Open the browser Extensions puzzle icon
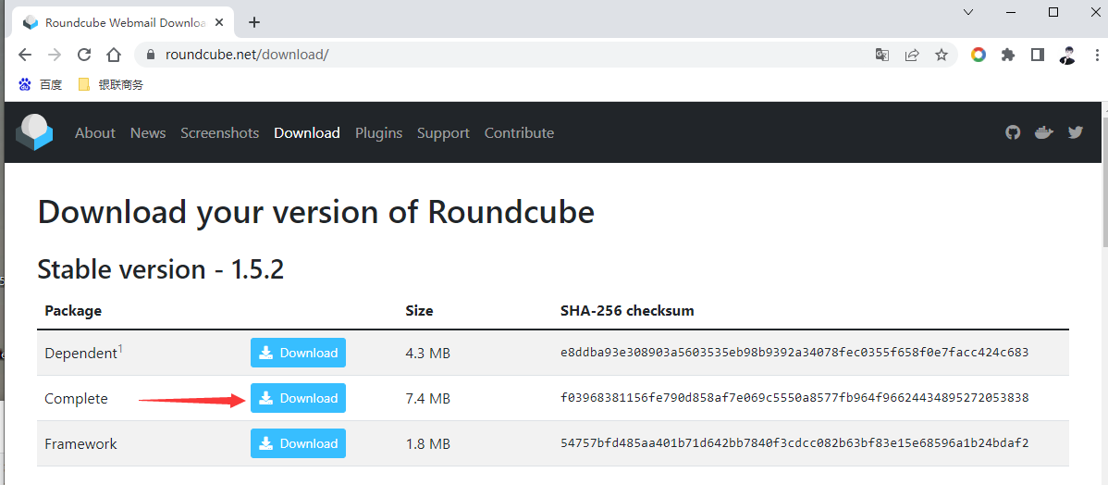1108x485 pixels. tap(1008, 55)
